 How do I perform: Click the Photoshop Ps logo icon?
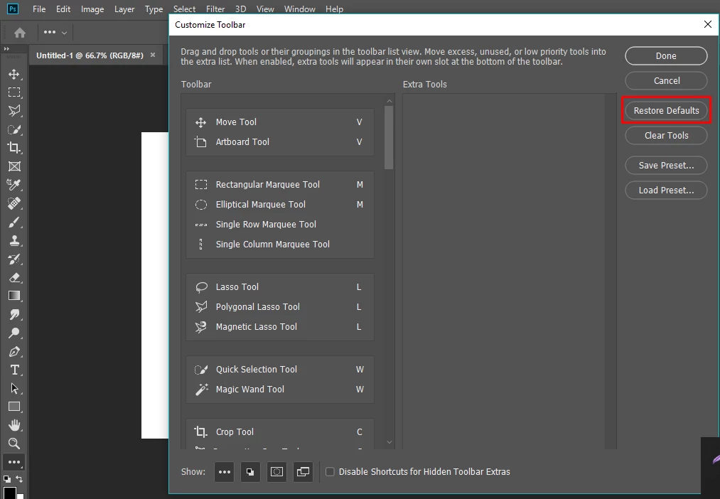click(13, 9)
